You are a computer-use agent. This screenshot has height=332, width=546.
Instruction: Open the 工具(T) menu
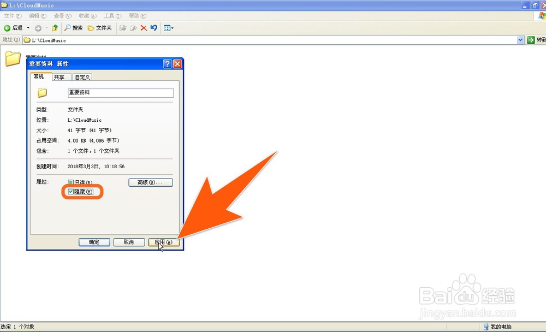tap(112, 16)
